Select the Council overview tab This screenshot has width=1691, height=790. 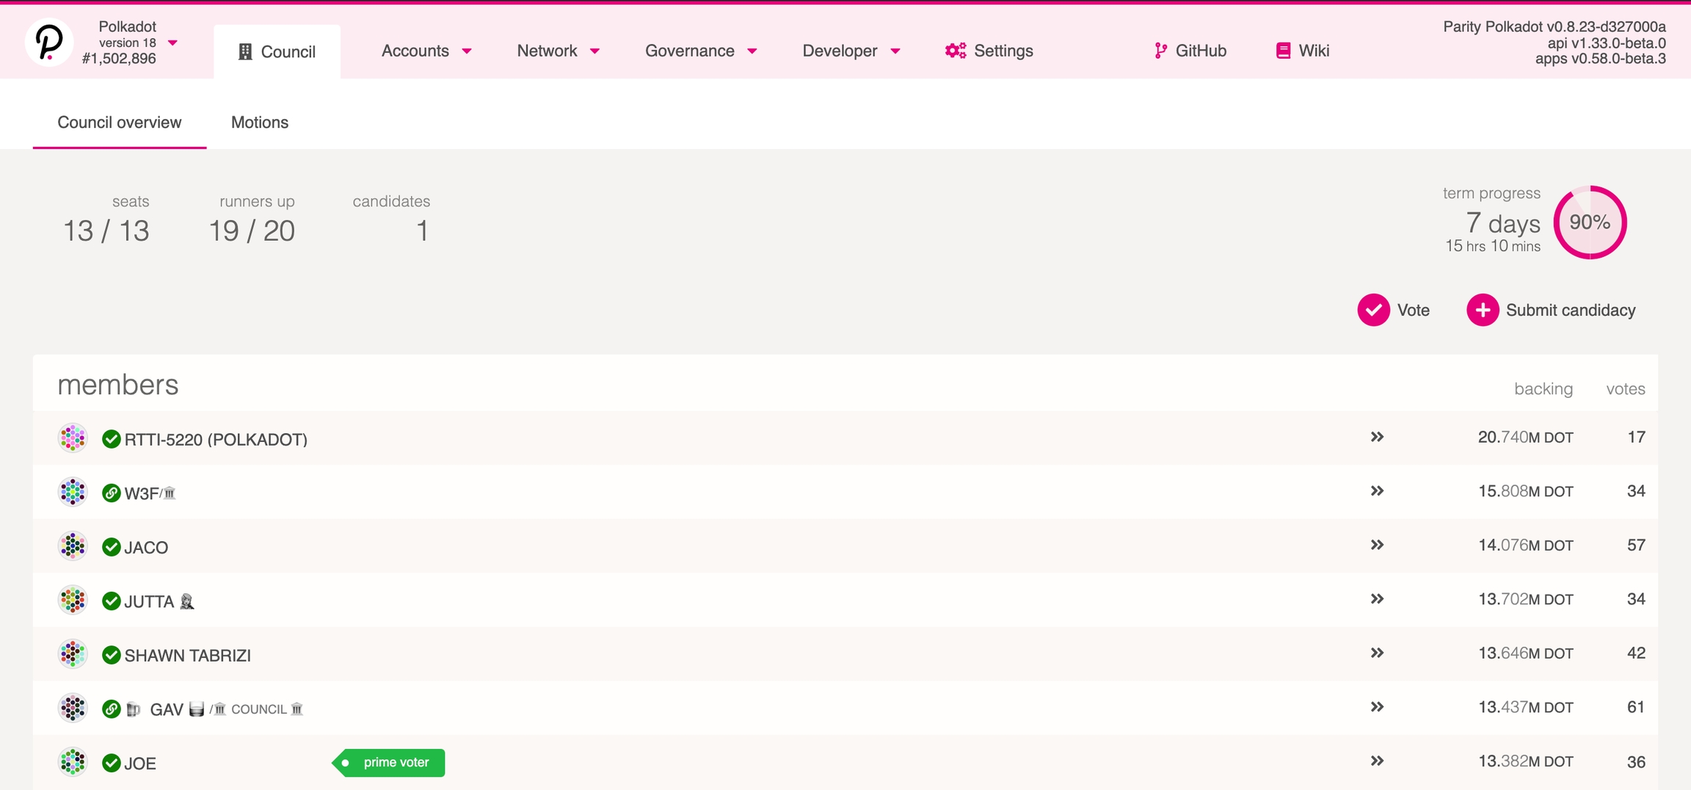coord(119,123)
